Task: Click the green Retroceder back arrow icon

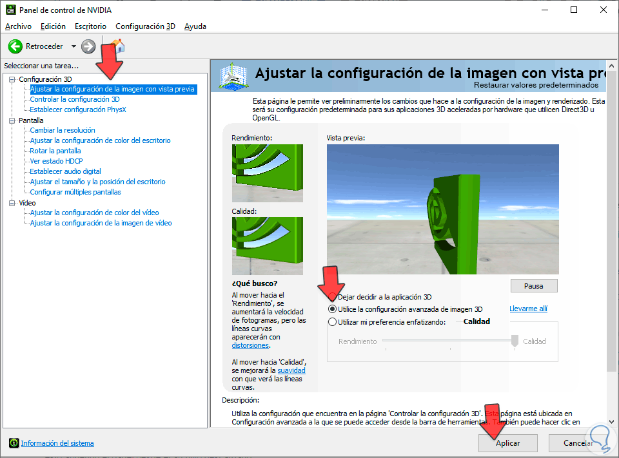Action: [x=15, y=46]
